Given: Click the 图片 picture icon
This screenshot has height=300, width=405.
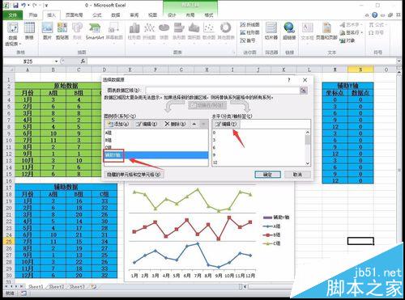Looking at the screenshot, I should point(47,32).
